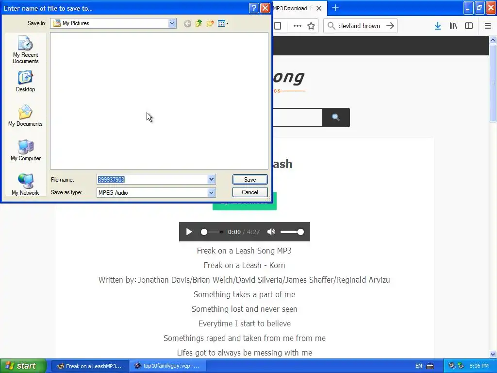This screenshot has height=373, width=497.
Task: Switch to Freak on a LeashMP3 taskbar item
Action: pyautogui.click(x=90, y=366)
